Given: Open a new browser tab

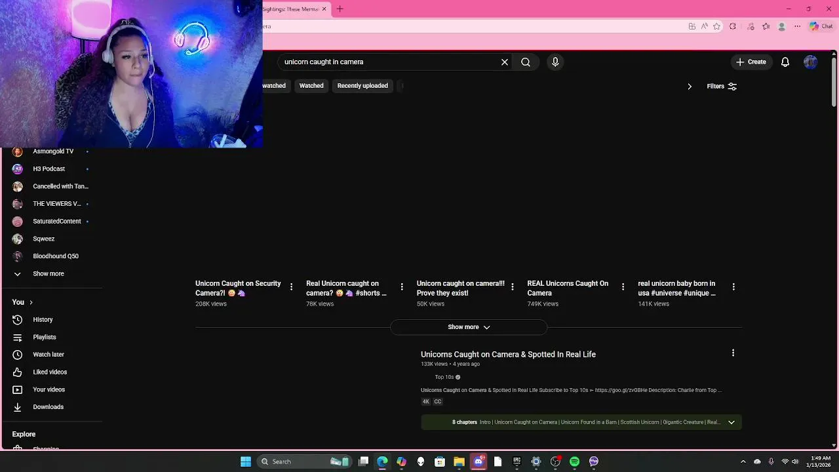Looking at the screenshot, I should click(x=340, y=9).
